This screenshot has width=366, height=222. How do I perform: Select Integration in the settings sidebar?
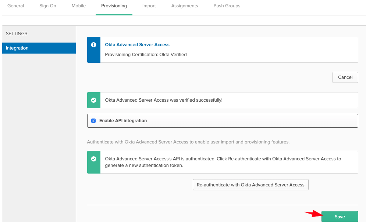[x=39, y=48]
